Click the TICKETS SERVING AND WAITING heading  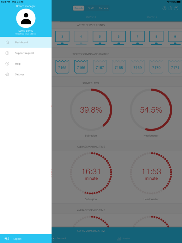tap(91, 54)
